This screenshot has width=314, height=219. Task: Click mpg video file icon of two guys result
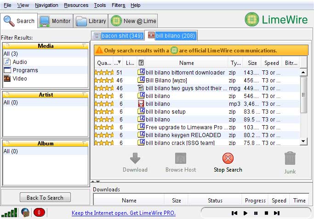(141, 88)
